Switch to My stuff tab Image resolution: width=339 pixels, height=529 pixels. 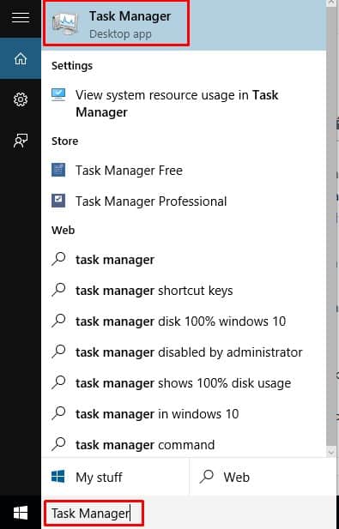click(115, 477)
